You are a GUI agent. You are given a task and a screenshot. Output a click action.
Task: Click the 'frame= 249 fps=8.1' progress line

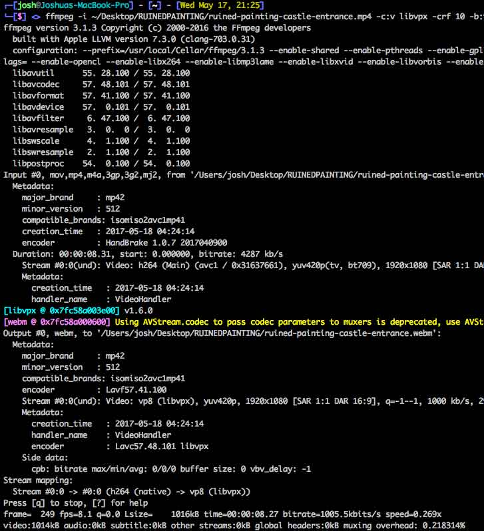[222, 514]
